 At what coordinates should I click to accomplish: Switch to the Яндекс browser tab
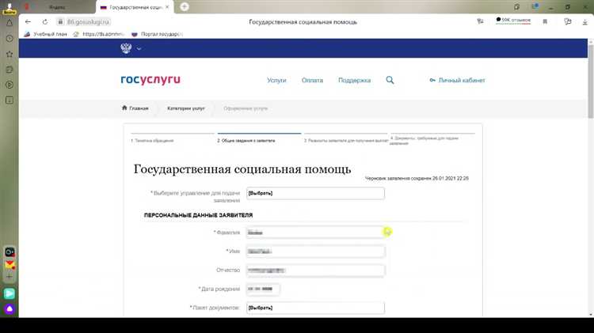pos(57,7)
